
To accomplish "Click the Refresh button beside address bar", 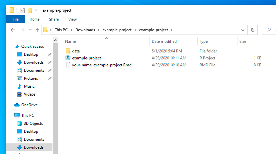I will [x=253, y=30].
